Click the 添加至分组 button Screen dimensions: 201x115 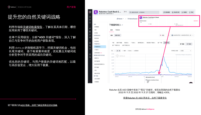click(x=176, y=12)
